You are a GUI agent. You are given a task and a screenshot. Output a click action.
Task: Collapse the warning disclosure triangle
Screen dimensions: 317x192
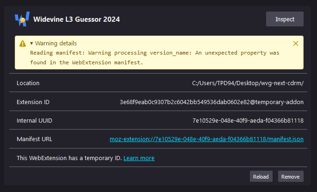click(x=31, y=43)
